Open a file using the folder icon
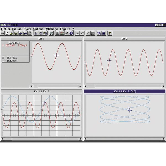 (x=11, y=33)
